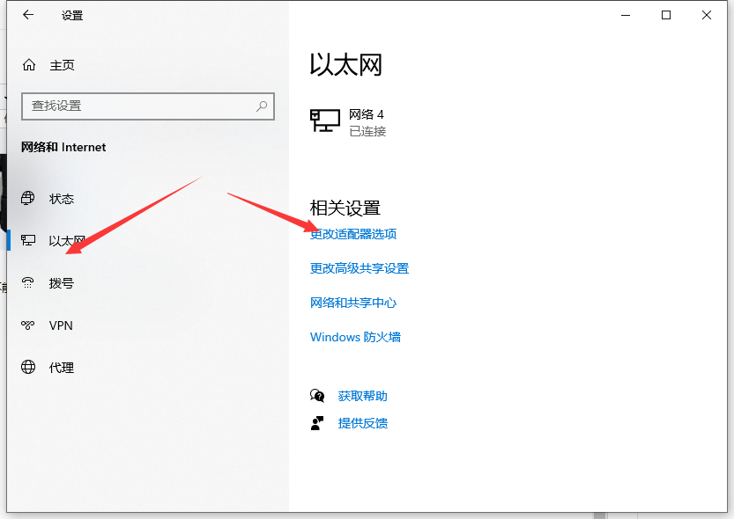This screenshot has width=734, height=519.
Task: Select 网络和 Internet category heading
Action: tap(63, 147)
